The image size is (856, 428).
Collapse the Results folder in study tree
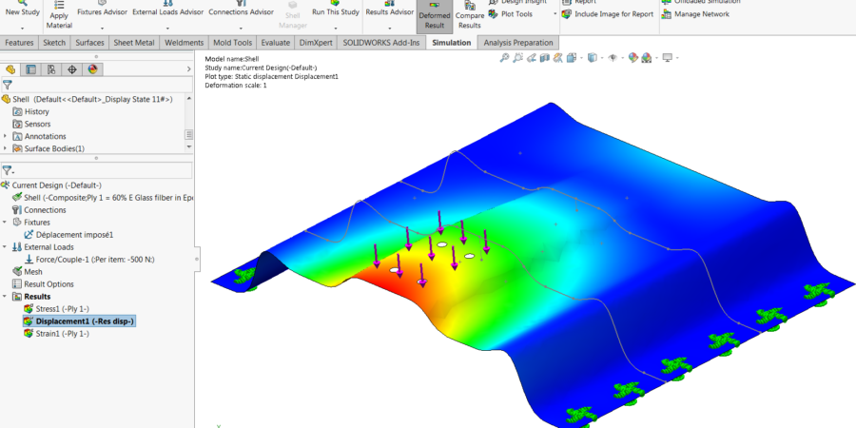[6, 297]
